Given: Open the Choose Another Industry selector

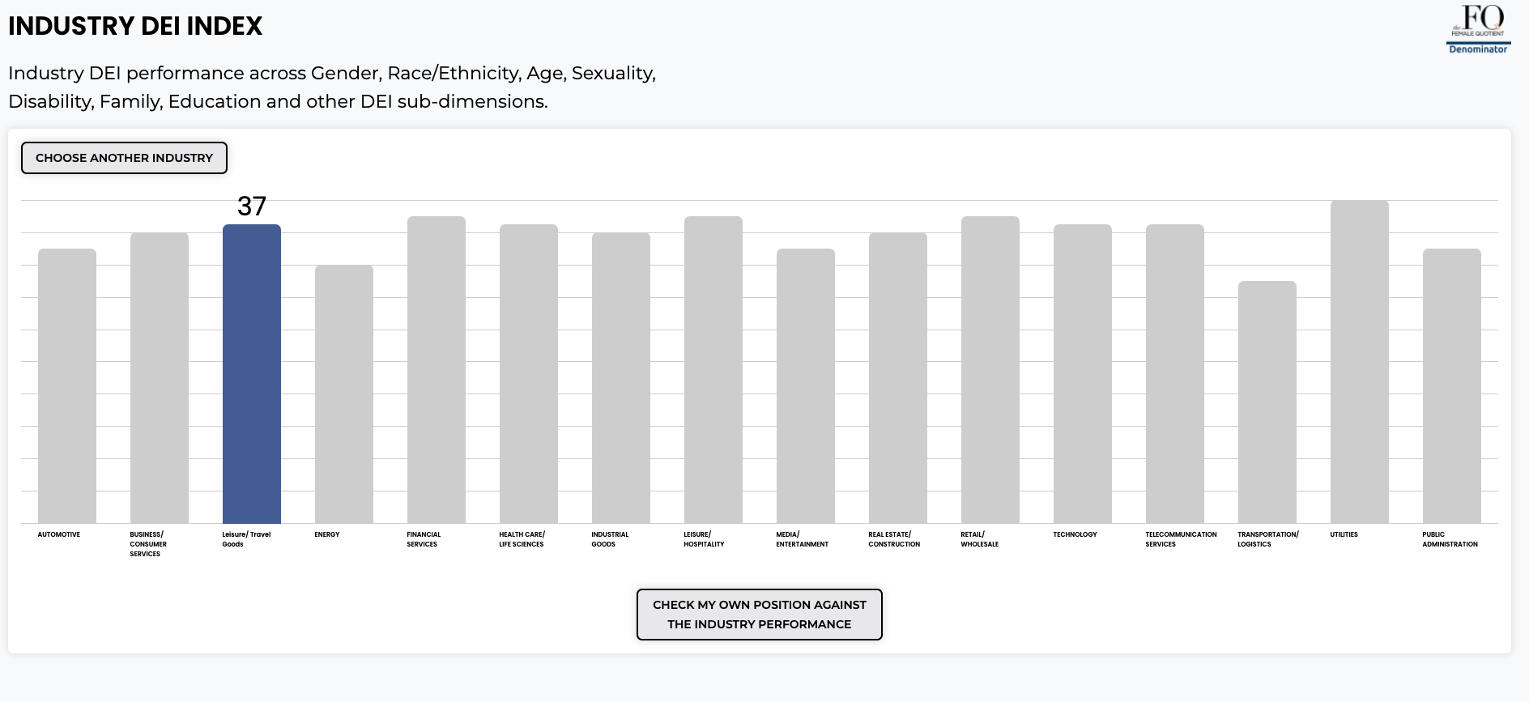Looking at the screenshot, I should click(124, 158).
